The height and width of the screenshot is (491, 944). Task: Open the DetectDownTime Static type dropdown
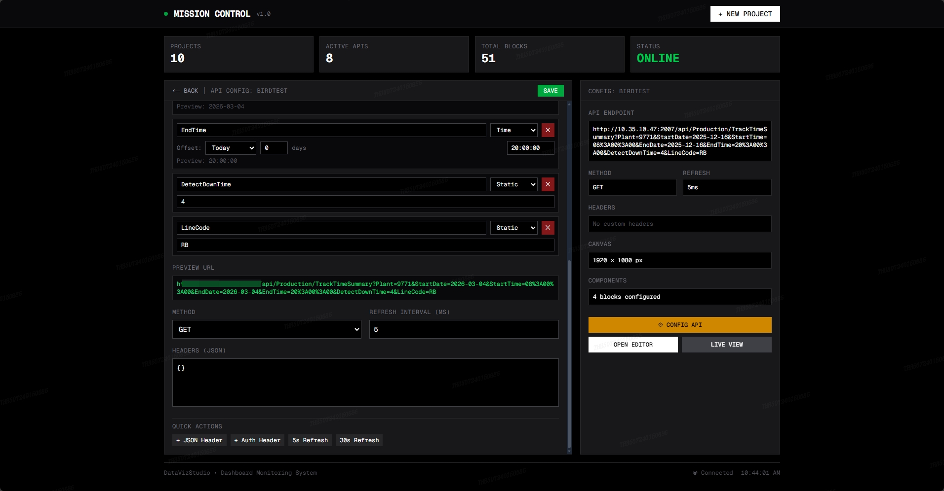click(x=513, y=184)
